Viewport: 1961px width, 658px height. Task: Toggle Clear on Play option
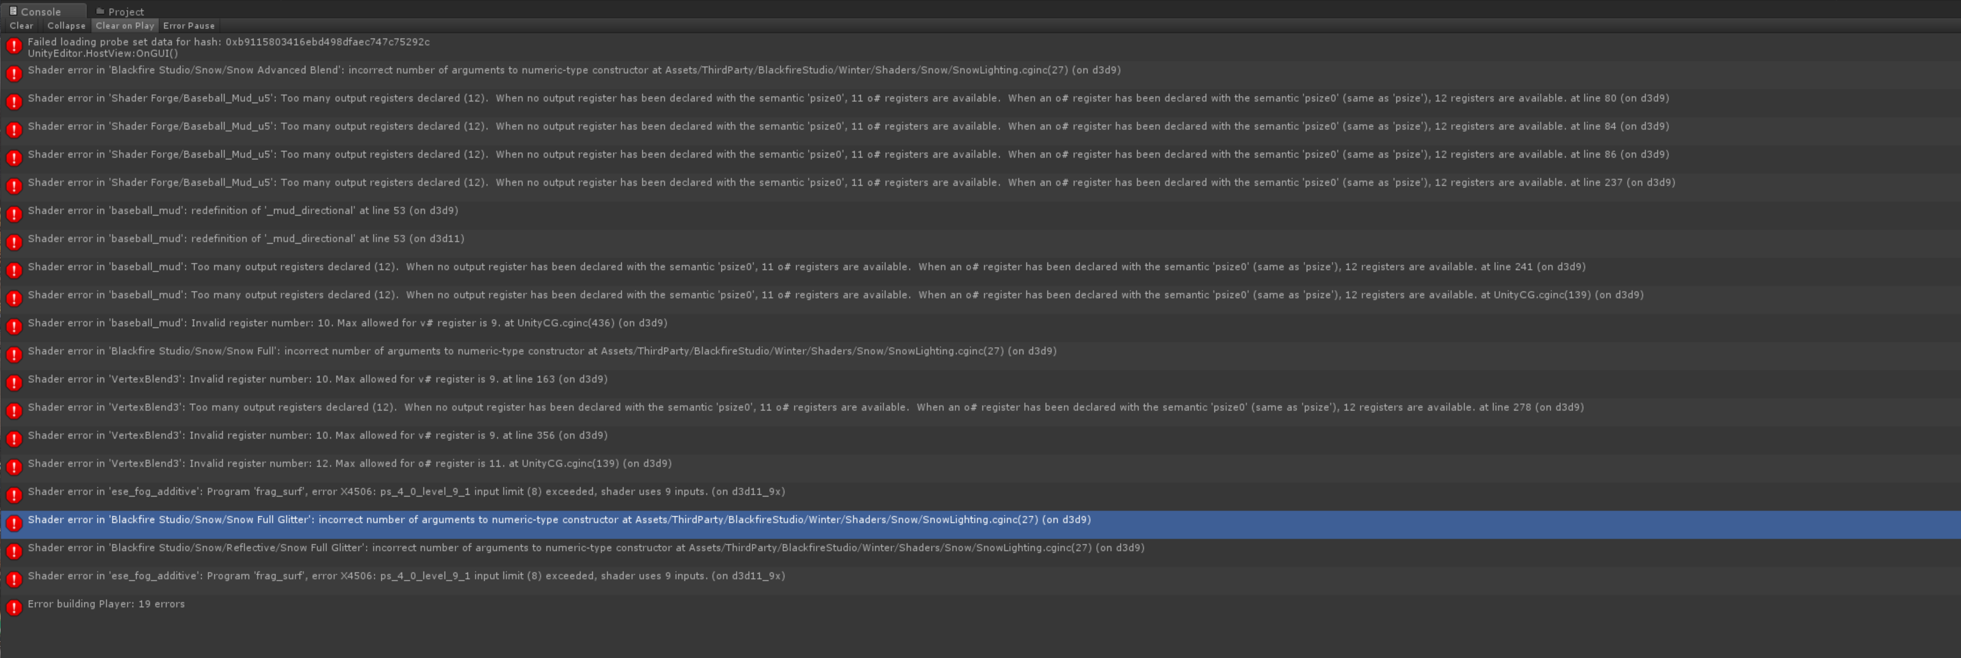(x=125, y=26)
